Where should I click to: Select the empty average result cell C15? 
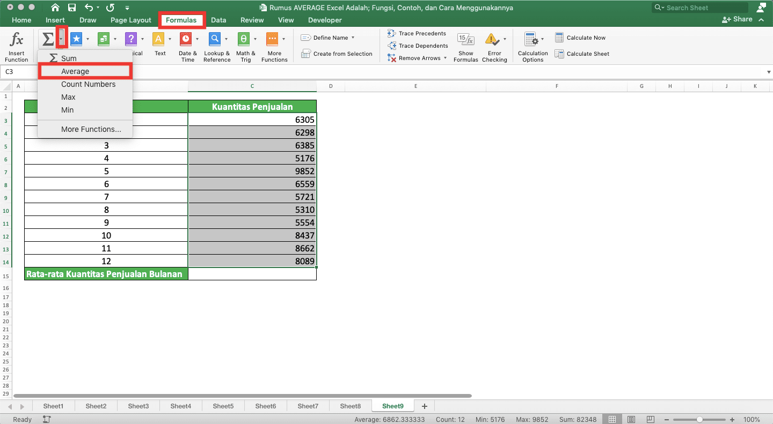click(252, 274)
